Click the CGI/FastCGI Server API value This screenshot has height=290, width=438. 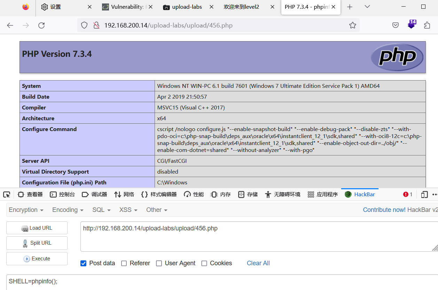[x=172, y=161]
